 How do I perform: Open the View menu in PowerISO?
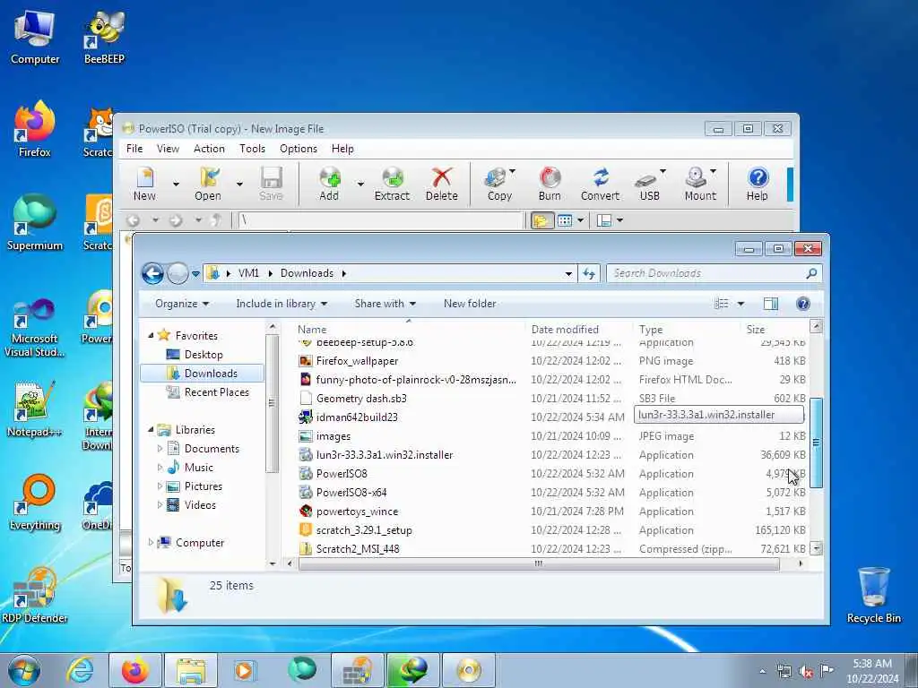coord(168,149)
